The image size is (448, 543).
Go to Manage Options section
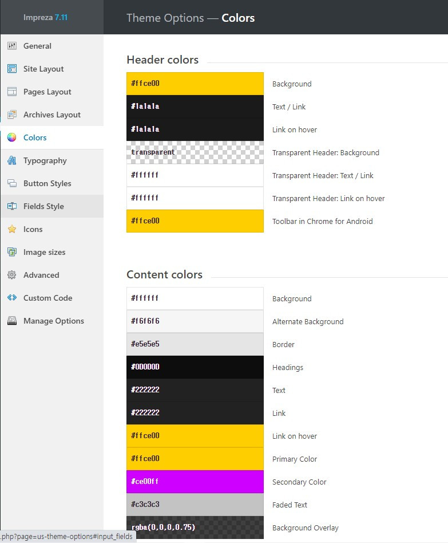pos(52,321)
